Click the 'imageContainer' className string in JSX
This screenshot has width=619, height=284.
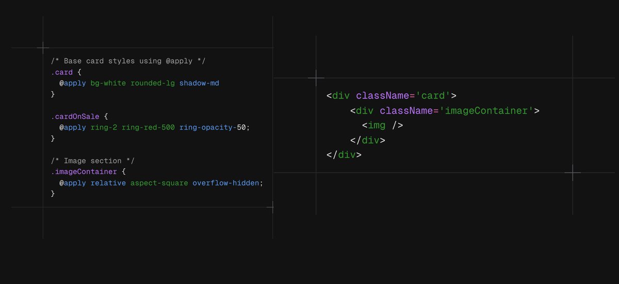click(x=486, y=111)
